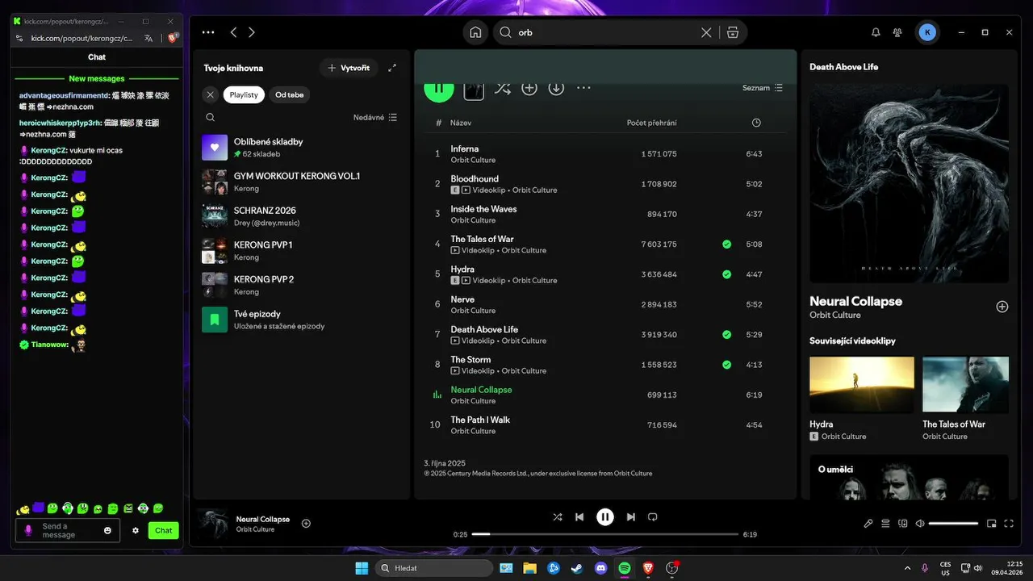Skip to the previous track
The height and width of the screenshot is (581, 1033).
tap(579, 516)
